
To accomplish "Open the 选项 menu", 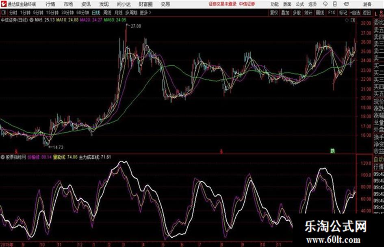I will coord(312,4).
